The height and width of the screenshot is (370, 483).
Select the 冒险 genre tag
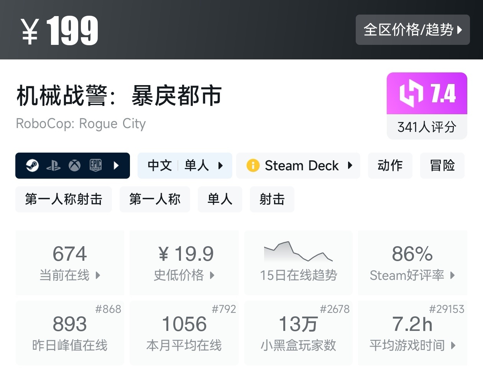pyautogui.click(x=442, y=166)
